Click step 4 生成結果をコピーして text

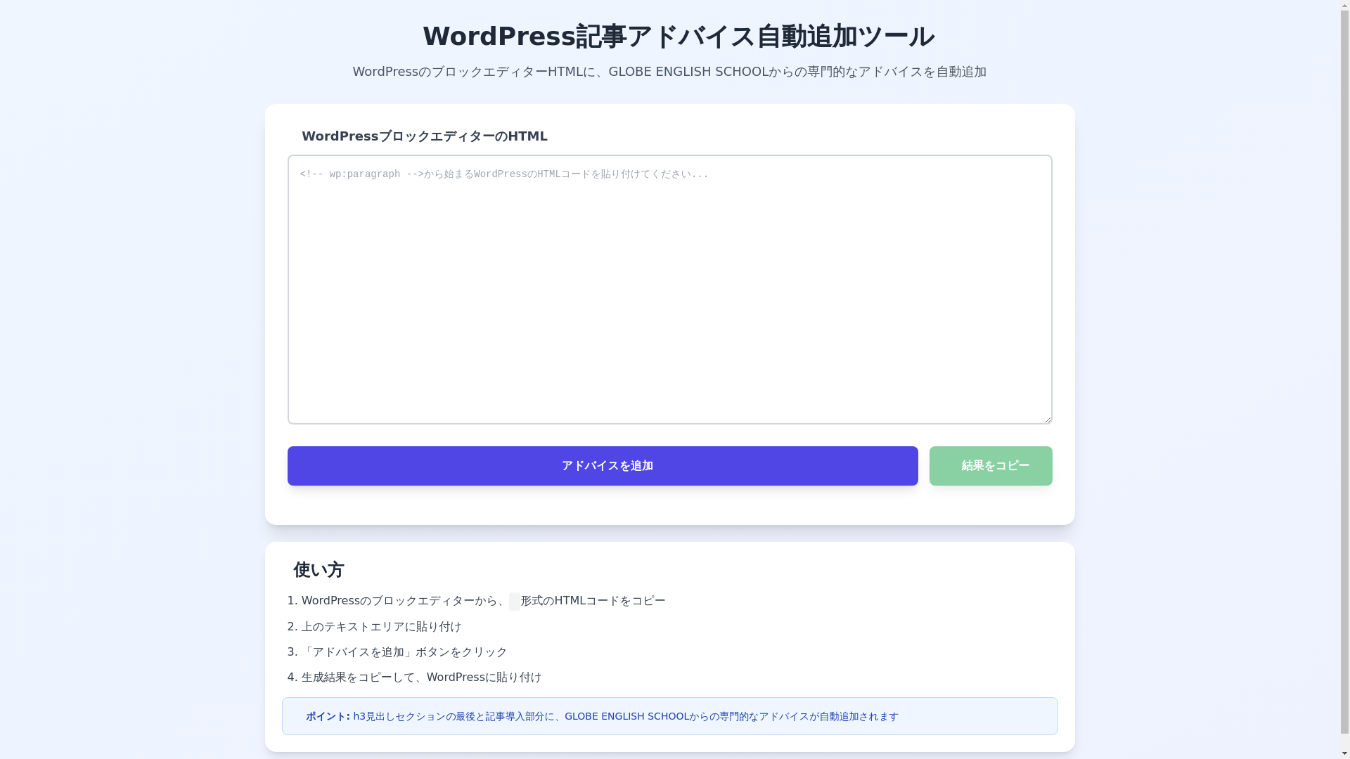pyautogui.click(x=415, y=677)
